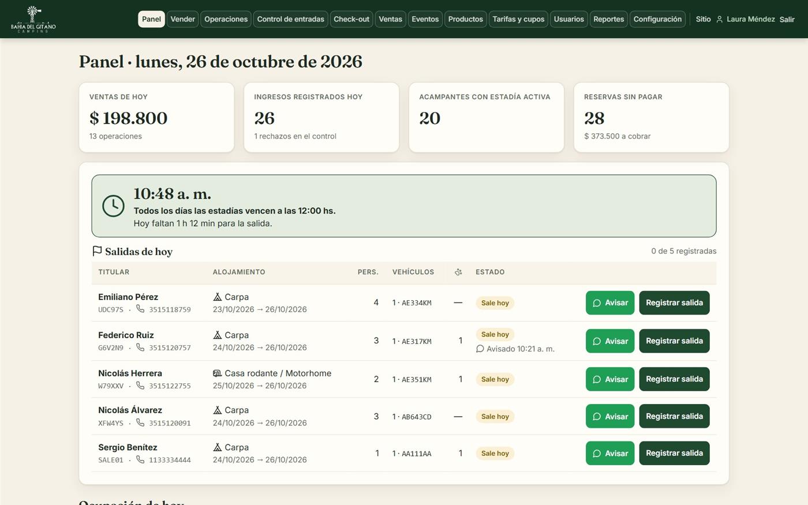Click the user profile icon beside Laura Méndez
Screen dimensions: 808x505
coord(720,20)
